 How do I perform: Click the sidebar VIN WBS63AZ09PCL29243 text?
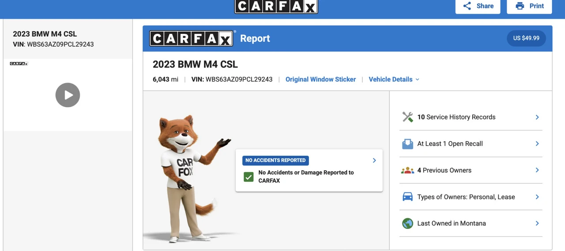pyautogui.click(x=53, y=44)
